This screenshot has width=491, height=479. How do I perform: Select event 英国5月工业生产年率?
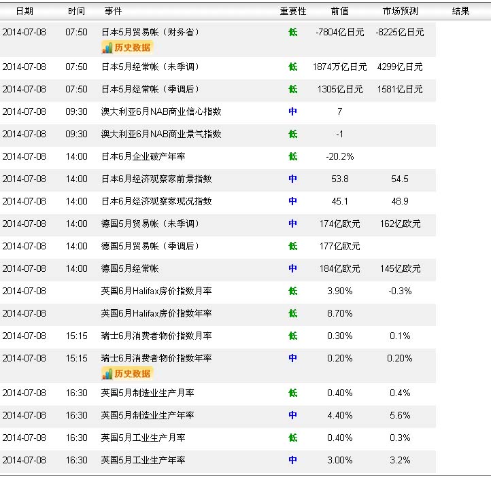143,460
